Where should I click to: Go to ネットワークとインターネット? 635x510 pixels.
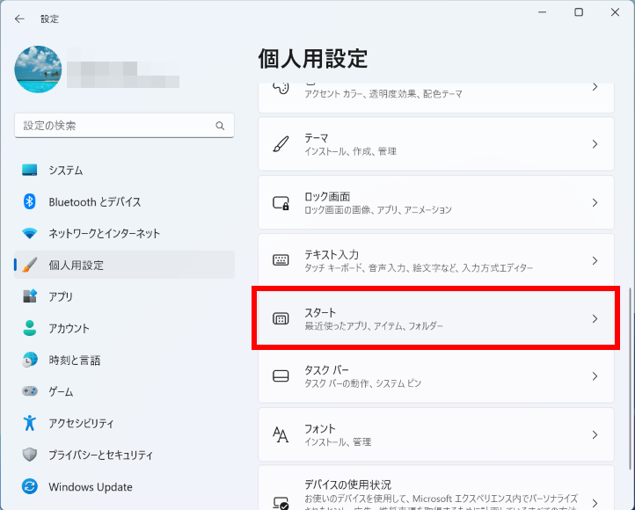(124, 233)
